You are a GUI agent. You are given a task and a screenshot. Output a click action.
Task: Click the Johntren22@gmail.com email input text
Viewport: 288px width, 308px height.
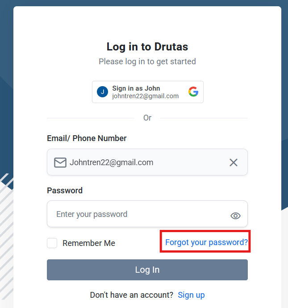[111, 162]
